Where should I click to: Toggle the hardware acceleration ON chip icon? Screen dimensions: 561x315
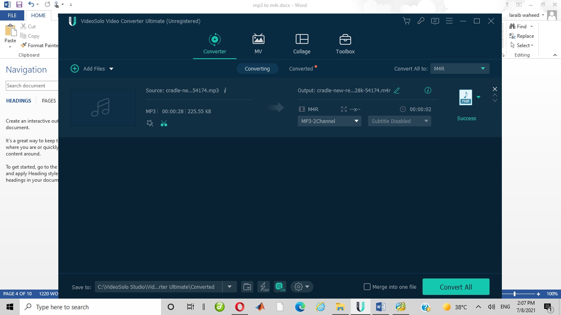280,287
